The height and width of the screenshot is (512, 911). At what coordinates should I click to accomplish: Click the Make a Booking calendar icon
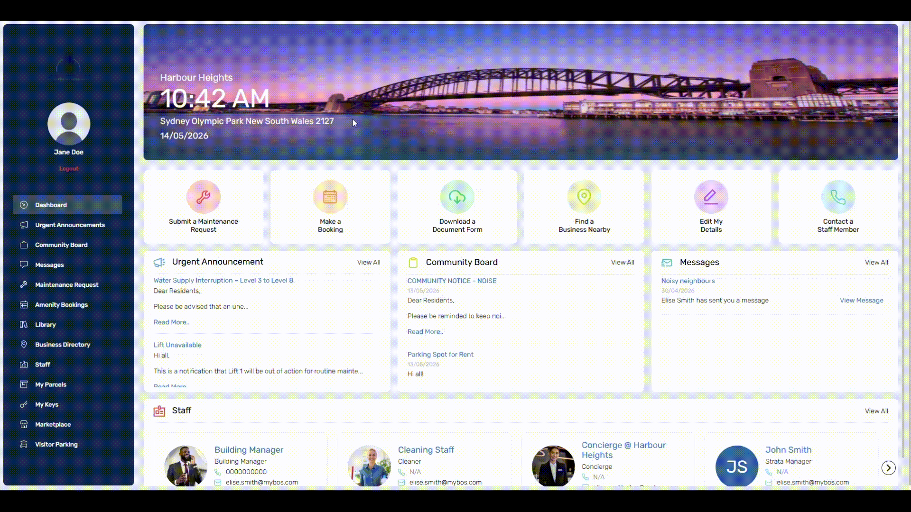tap(330, 197)
